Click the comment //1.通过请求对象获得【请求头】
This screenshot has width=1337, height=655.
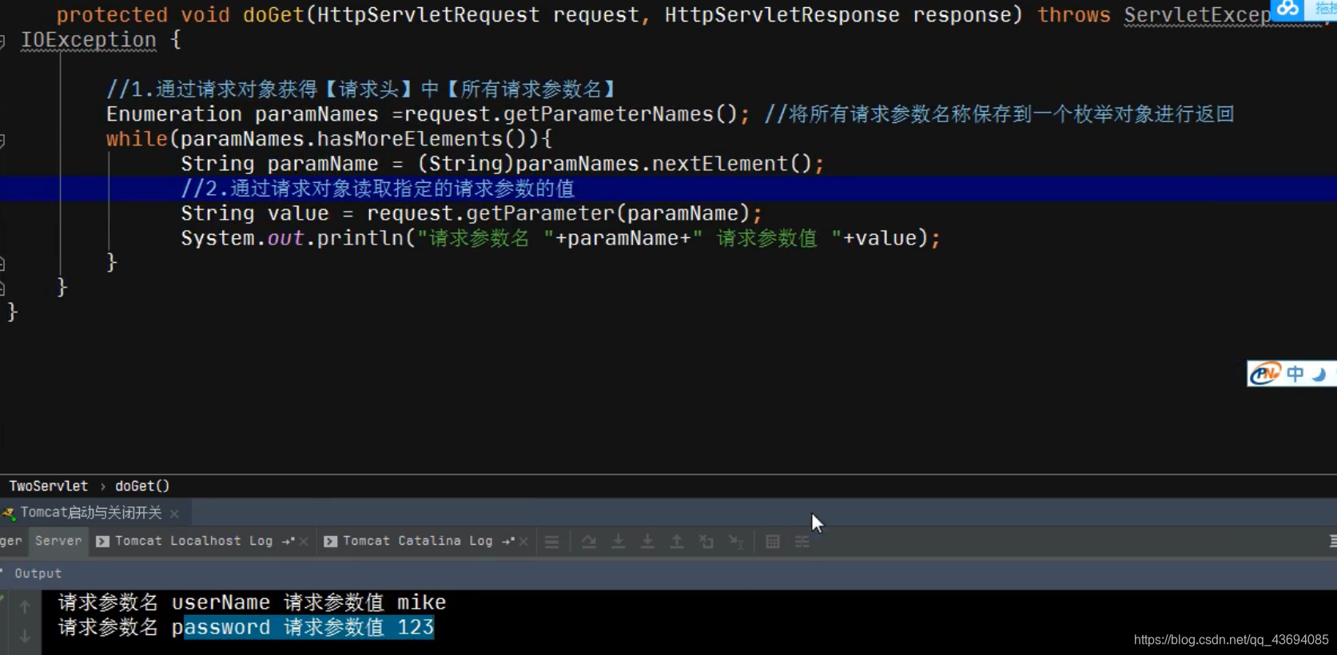click(361, 89)
